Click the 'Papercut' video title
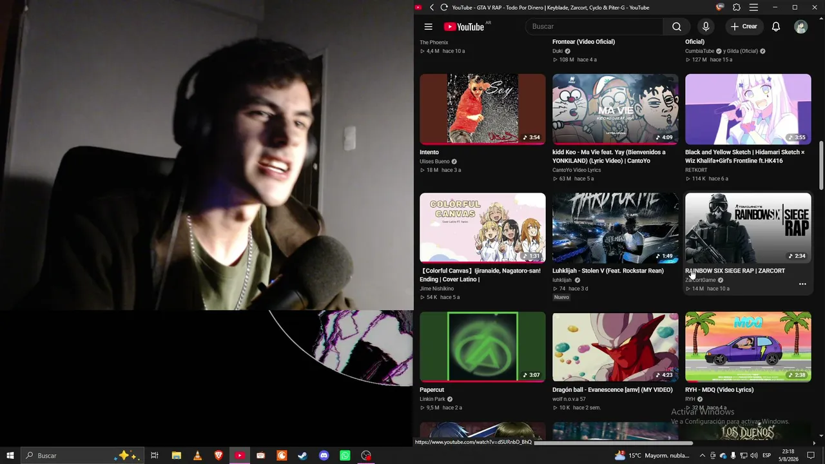The image size is (825, 464). click(432, 390)
